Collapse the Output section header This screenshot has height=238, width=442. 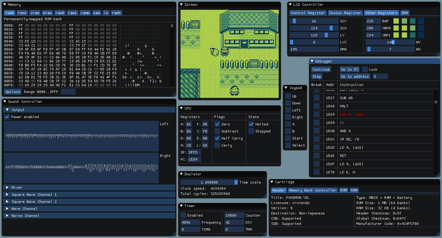(89, 110)
